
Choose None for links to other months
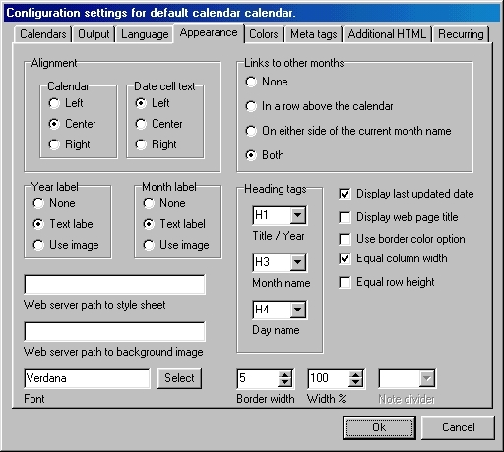tap(251, 82)
